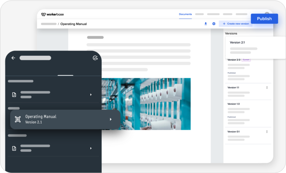
Task: Open the document settings gear icon
Action: click(214, 24)
